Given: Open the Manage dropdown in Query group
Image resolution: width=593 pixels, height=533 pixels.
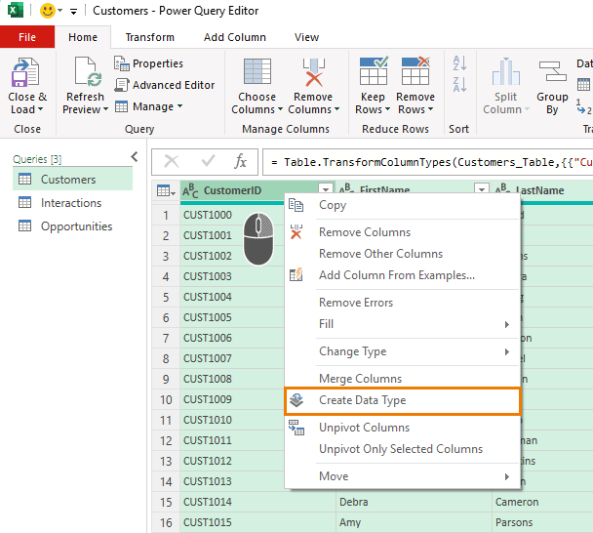Looking at the screenshot, I should [x=148, y=106].
